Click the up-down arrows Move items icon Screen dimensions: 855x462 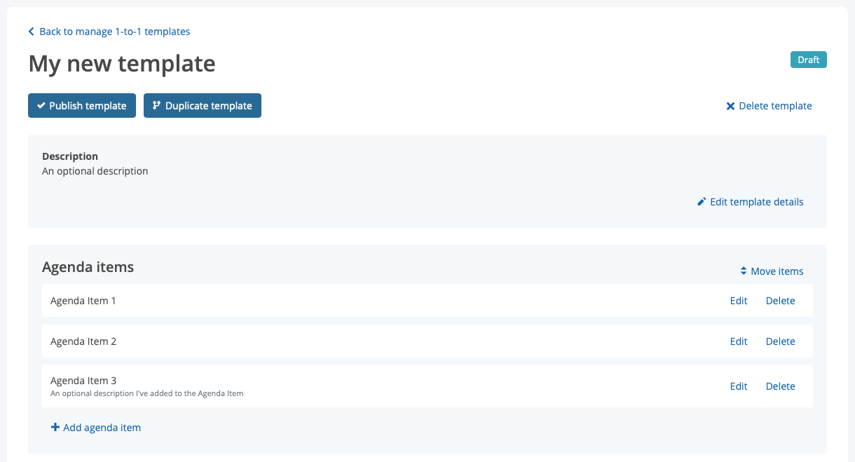click(x=744, y=271)
